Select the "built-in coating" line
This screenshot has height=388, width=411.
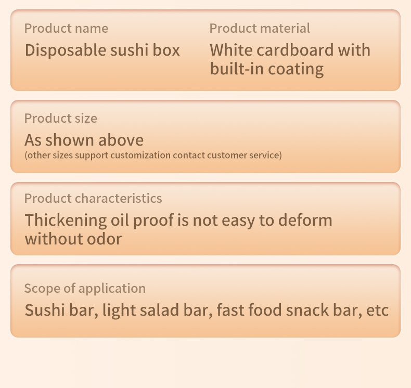(x=266, y=69)
